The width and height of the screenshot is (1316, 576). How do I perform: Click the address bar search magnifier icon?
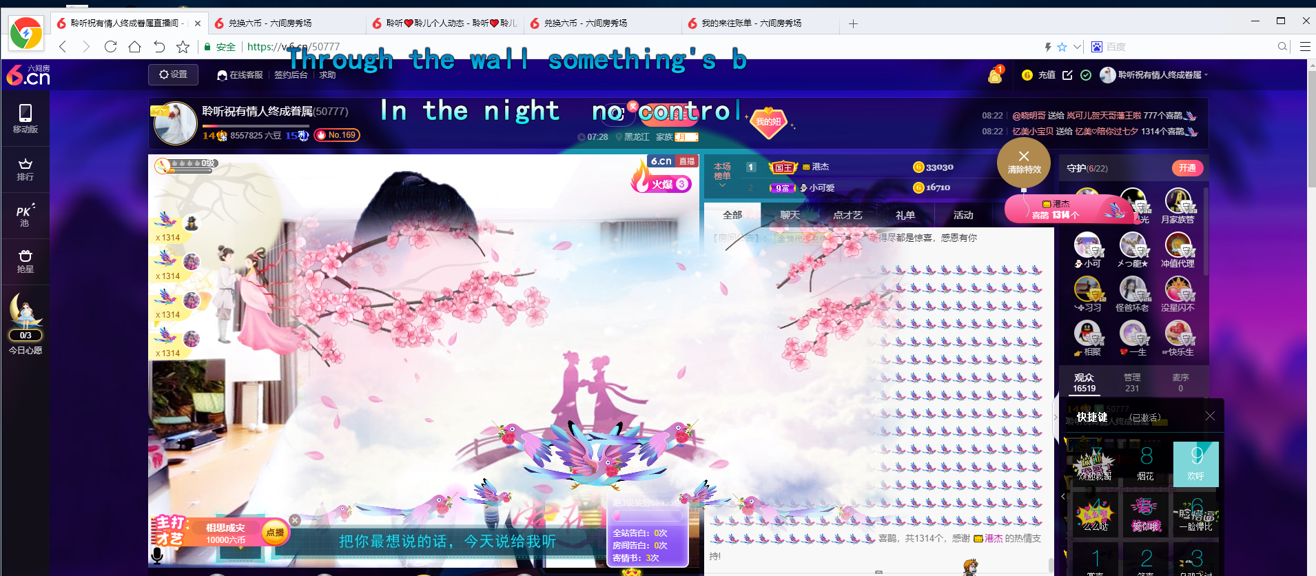(1282, 47)
